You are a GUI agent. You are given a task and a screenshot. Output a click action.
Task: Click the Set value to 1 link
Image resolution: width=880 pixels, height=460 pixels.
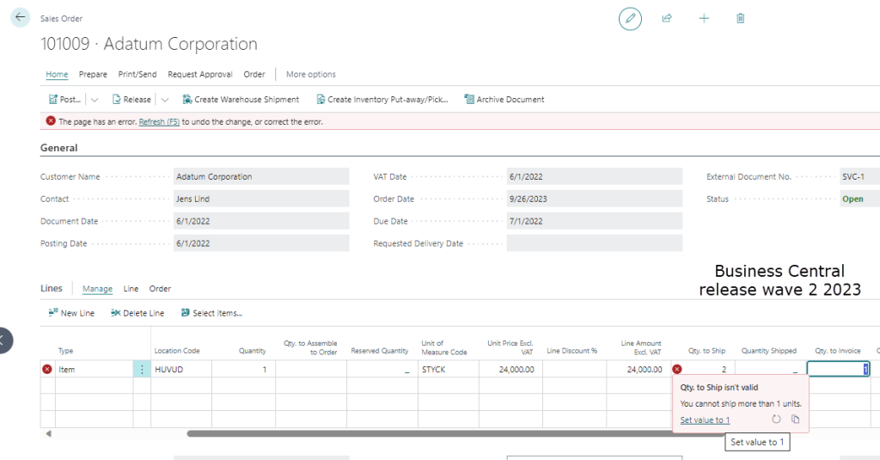pyautogui.click(x=705, y=420)
